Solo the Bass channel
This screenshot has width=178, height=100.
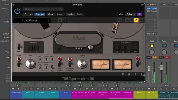31,89
